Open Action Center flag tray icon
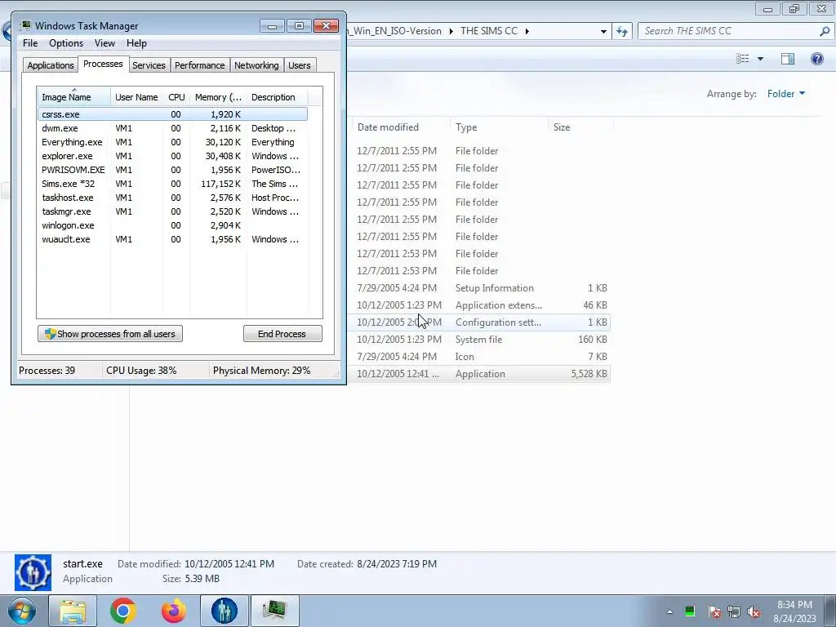The width and height of the screenshot is (836, 627). coord(714,612)
